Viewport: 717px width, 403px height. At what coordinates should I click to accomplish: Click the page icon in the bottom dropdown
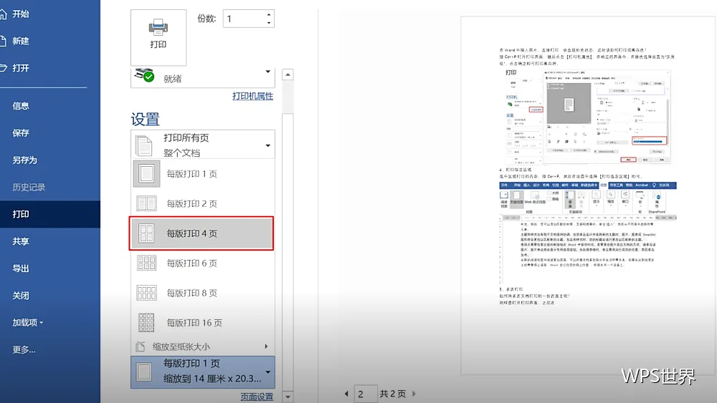pyautogui.click(x=143, y=372)
